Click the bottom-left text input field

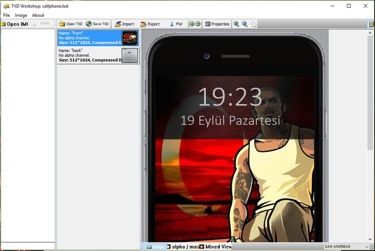click(28, 246)
